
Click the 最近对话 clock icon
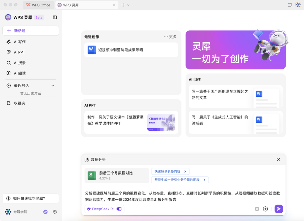click(9, 86)
